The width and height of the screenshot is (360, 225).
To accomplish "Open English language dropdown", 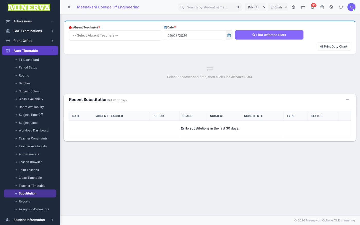I will [x=278, y=7].
